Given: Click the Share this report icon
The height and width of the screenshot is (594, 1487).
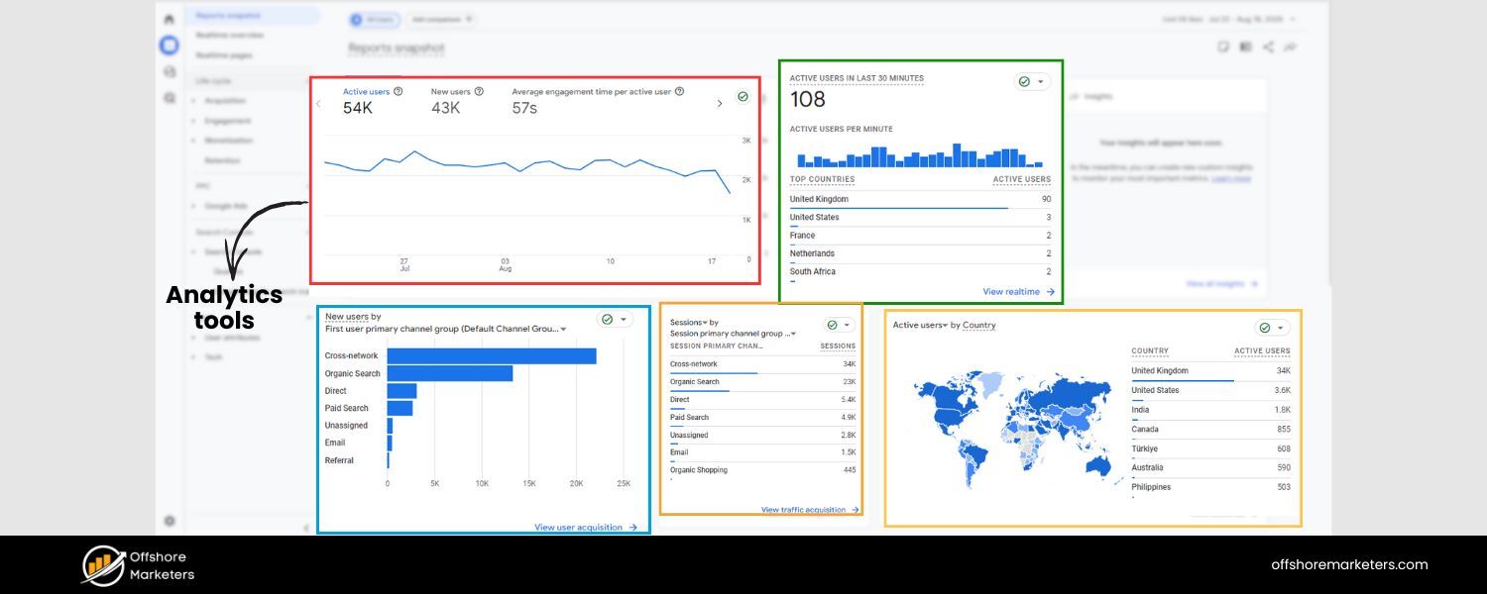Looking at the screenshot, I should pos(1267,46).
